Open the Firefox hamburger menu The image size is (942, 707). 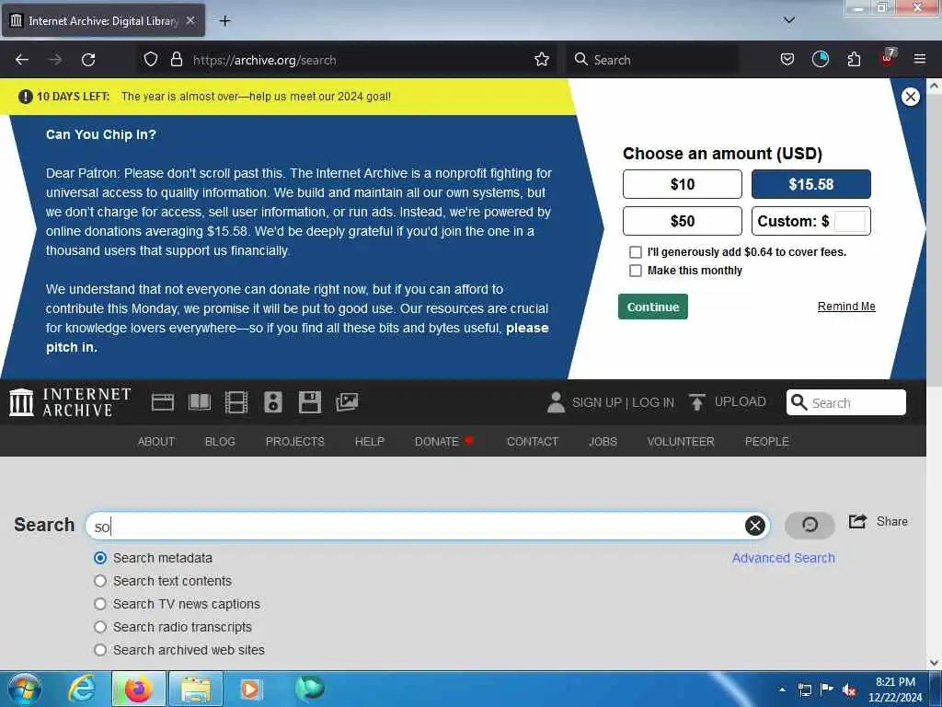pyautogui.click(x=919, y=60)
